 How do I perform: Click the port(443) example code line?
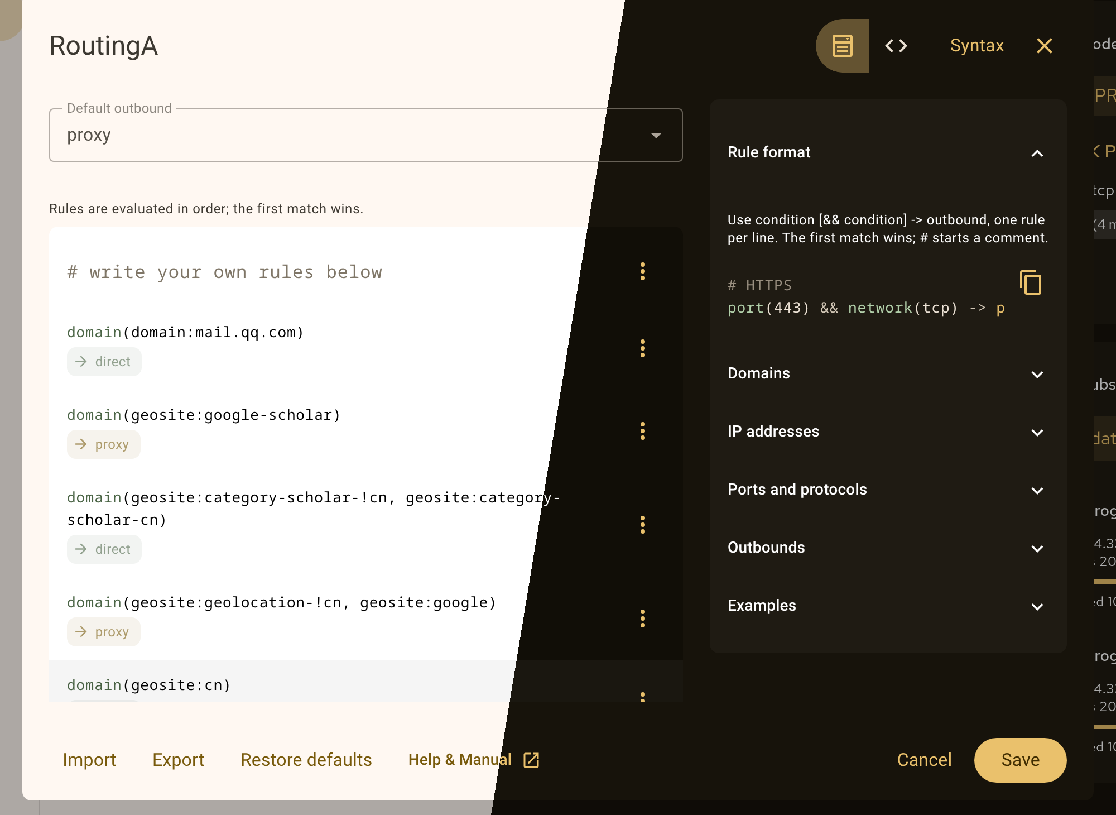867,308
